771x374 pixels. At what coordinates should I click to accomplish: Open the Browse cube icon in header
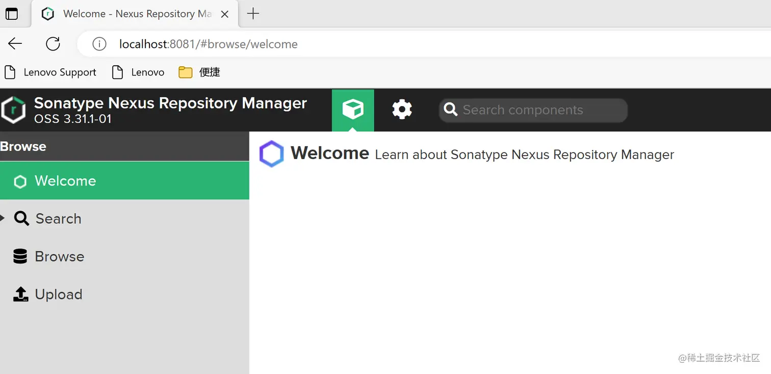pyautogui.click(x=353, y=110)
